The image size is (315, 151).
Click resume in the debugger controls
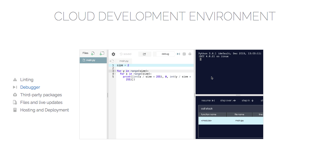pyautogui.click(x=208, y=100)
